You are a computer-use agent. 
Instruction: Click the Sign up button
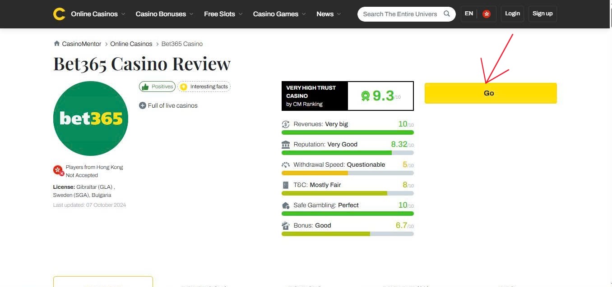pyautogui.click(x=542, y=14)
